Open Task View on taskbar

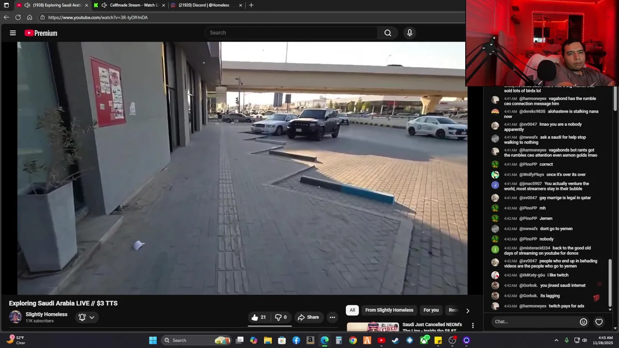240,340
